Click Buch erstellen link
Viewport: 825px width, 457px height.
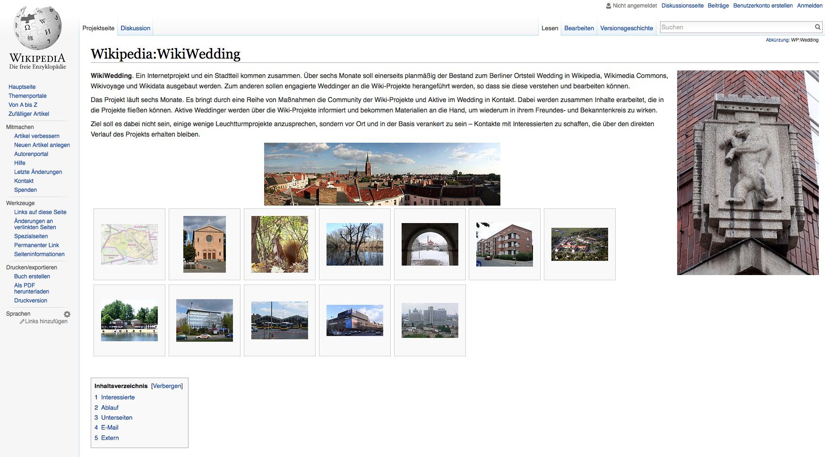coord(32,276)
